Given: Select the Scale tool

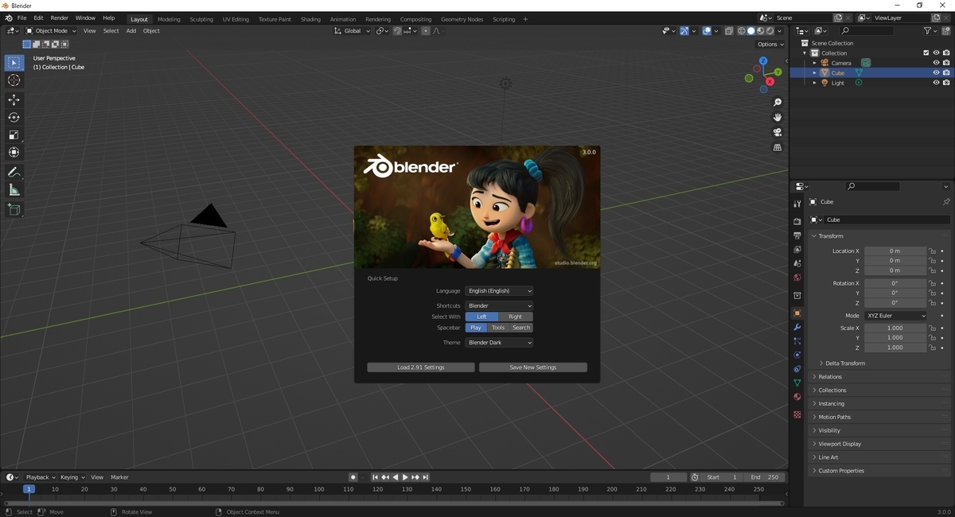Looking at the screenshot, I should point(14,134).
